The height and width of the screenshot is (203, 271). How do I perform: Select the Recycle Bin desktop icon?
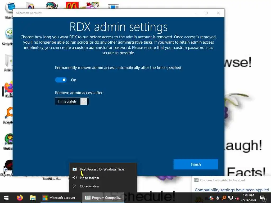8,36
